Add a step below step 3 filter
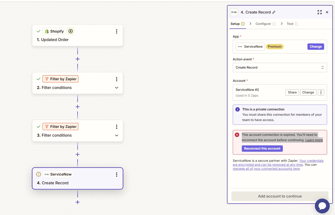This screenshot has height=215, width=335. [78, 154]
